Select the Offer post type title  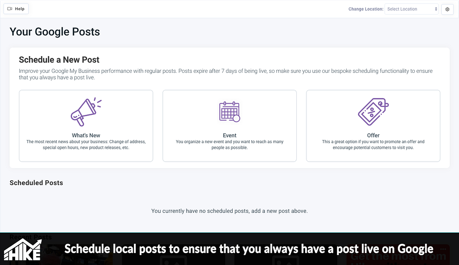click(373, 136)
